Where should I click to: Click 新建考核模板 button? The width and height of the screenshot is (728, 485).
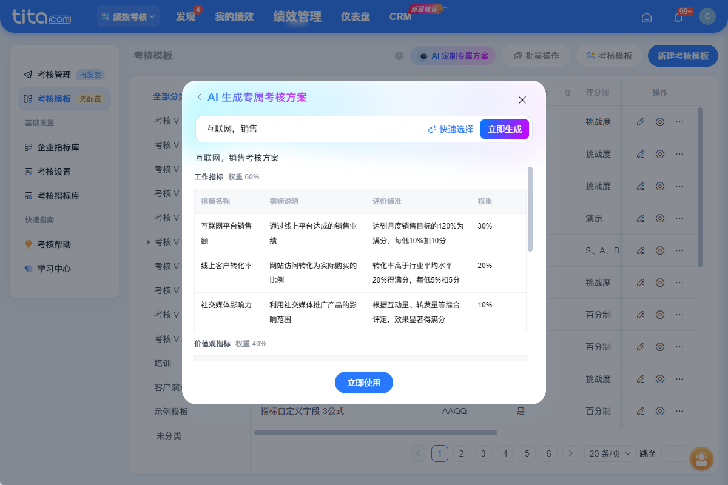(683, 56)
